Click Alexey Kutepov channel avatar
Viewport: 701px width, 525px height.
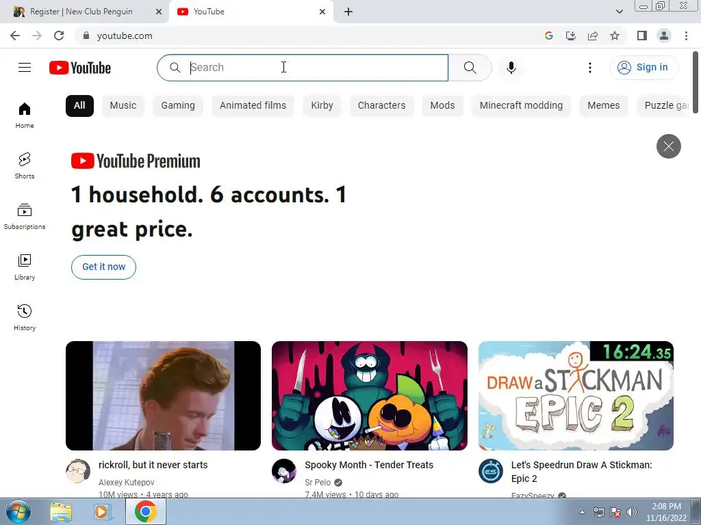[78, 471]
